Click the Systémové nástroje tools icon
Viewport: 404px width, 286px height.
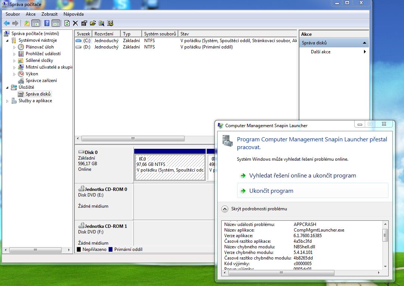pyautogui.click(x=14, y=40)
